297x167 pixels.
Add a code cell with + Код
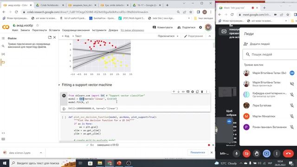(x=65, y=36)
